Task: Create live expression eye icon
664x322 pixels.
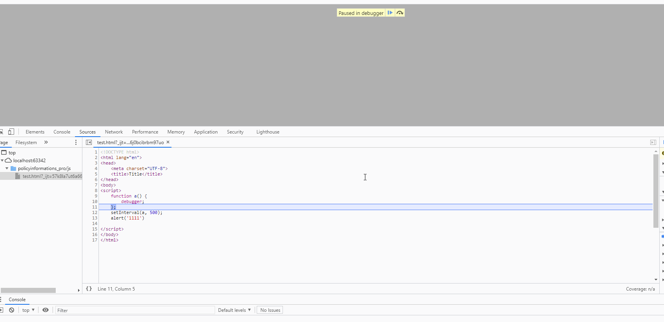Action: pyautogui.click(x=46, y=310)
